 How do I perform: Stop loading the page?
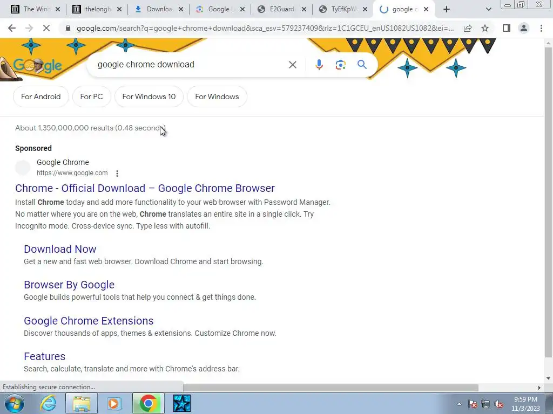46,28
